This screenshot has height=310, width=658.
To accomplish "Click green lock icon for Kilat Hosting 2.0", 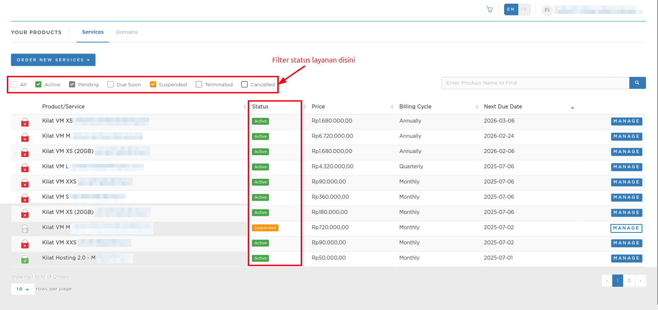I will (25, 260).
